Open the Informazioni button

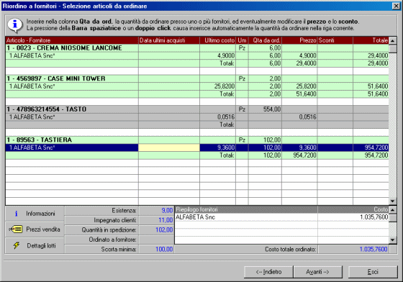35,214
